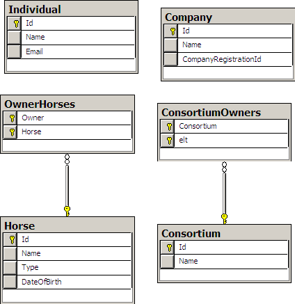Click the DateOfBirth column in Horse table
Image resolution: width=295 pixels, height=304 pixels.
pos(67,282)
